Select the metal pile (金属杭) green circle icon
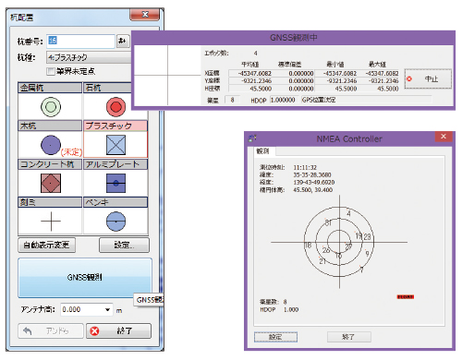The width and height of the screenshot is (462, 360). click(51, 107)
